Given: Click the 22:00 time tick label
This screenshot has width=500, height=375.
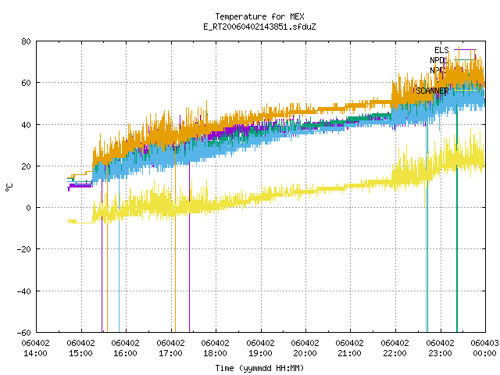Looking at the screenshot, I should pos(395,353).
